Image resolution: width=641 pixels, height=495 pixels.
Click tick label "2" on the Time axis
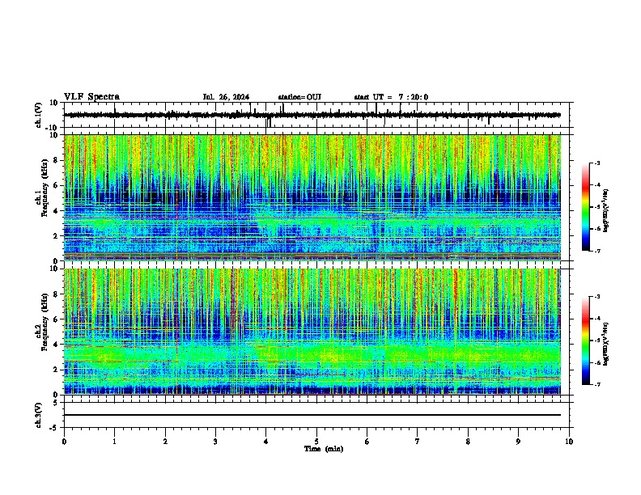coord(165,442)
